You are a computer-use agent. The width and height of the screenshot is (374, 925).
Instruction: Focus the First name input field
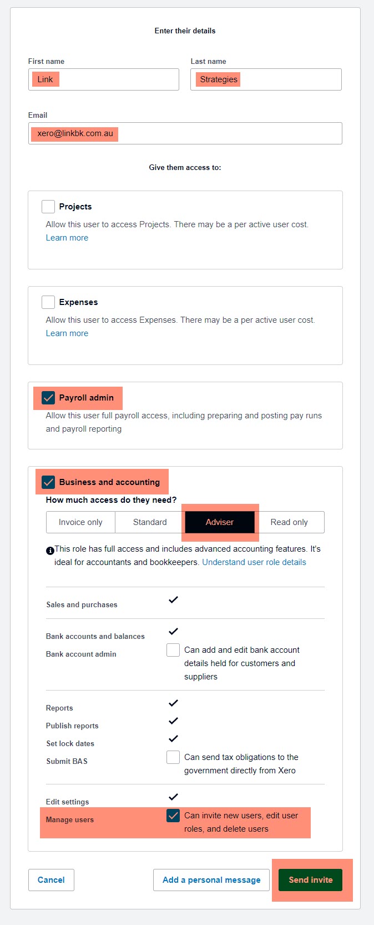[x=104, y=79]
